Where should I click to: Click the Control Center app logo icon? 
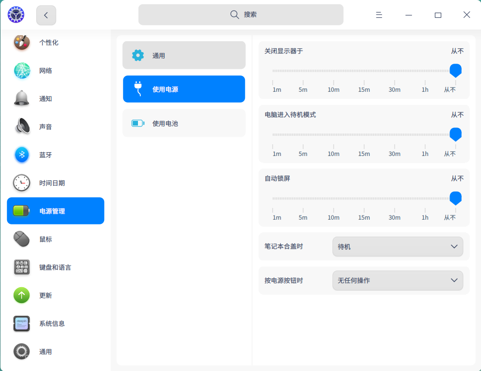(x=16, y=15)
